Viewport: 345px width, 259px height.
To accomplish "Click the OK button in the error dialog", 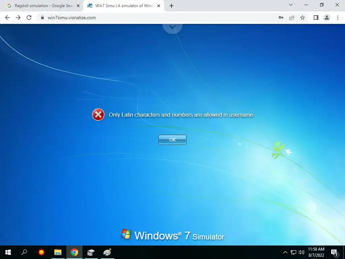I will (172, 140).
